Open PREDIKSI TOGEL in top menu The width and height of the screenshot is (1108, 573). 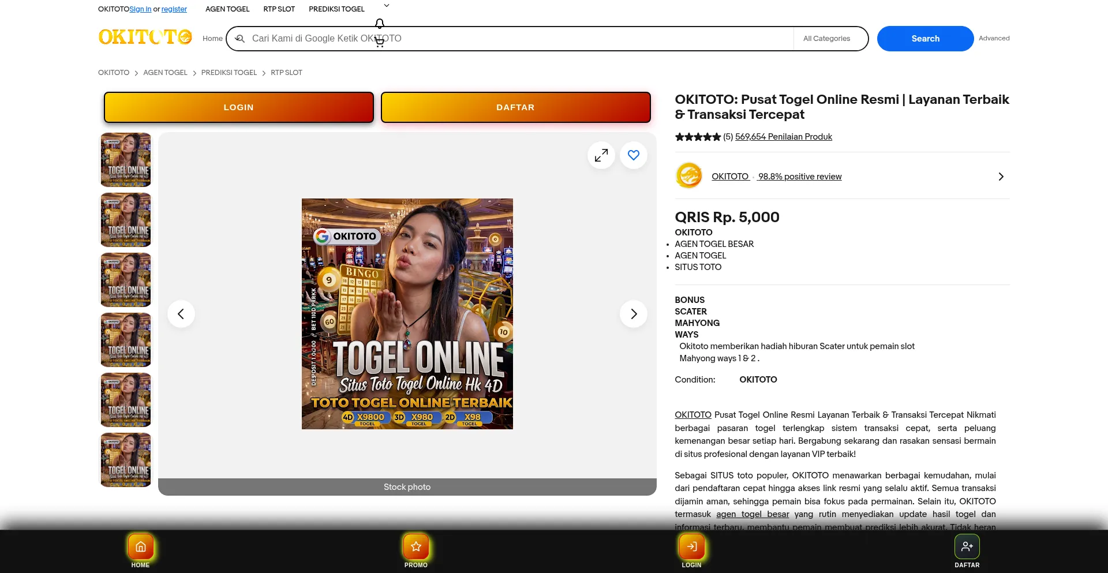337,9
